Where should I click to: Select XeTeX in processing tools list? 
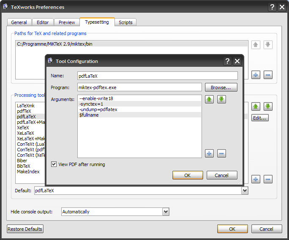[x=23, y=128]
